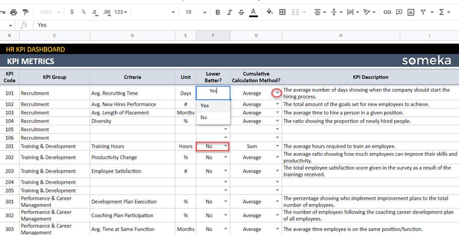
Task: Choose Yes from the dropdown list
Action: [x=213, y=106]
